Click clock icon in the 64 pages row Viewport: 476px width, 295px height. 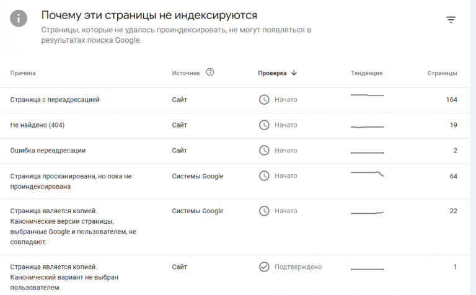(264, 176)
